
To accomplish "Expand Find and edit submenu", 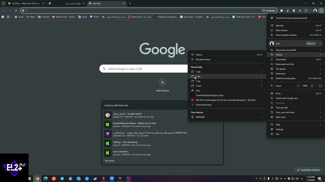I will click(x=296, y=108).
